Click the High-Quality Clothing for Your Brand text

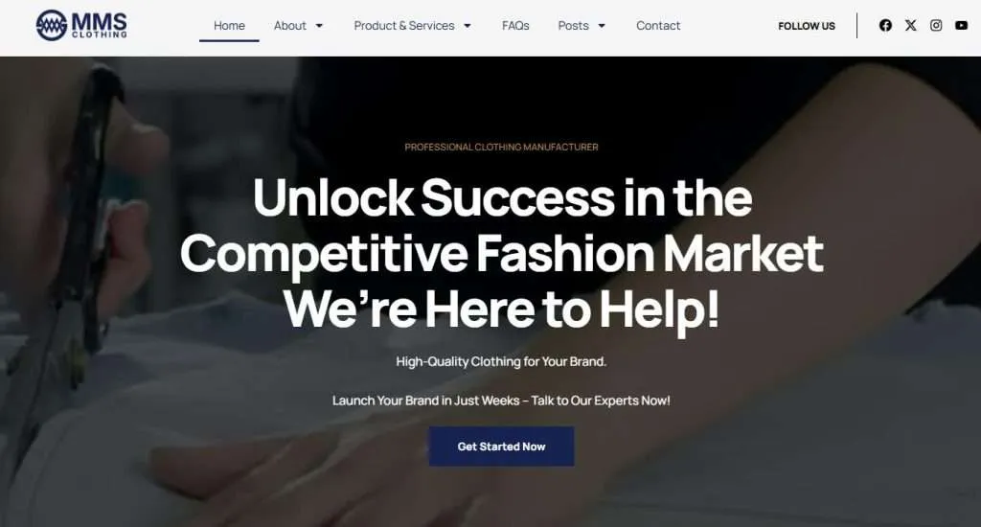[x=501, y=362]
